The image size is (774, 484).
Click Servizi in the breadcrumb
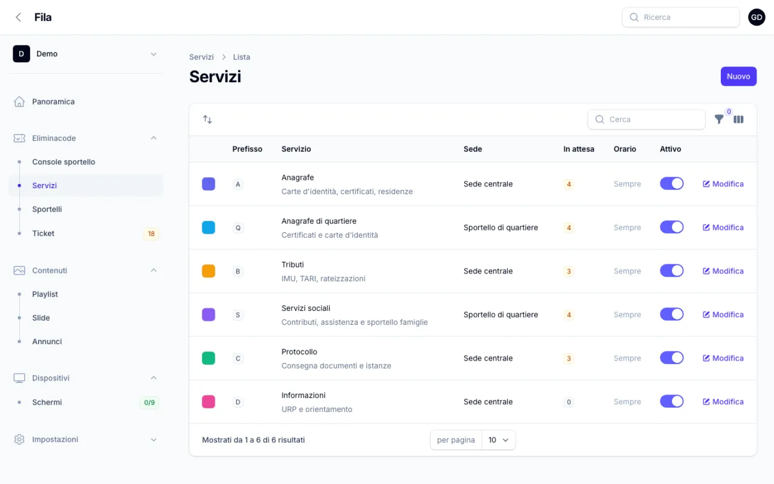tap(201, 57)
